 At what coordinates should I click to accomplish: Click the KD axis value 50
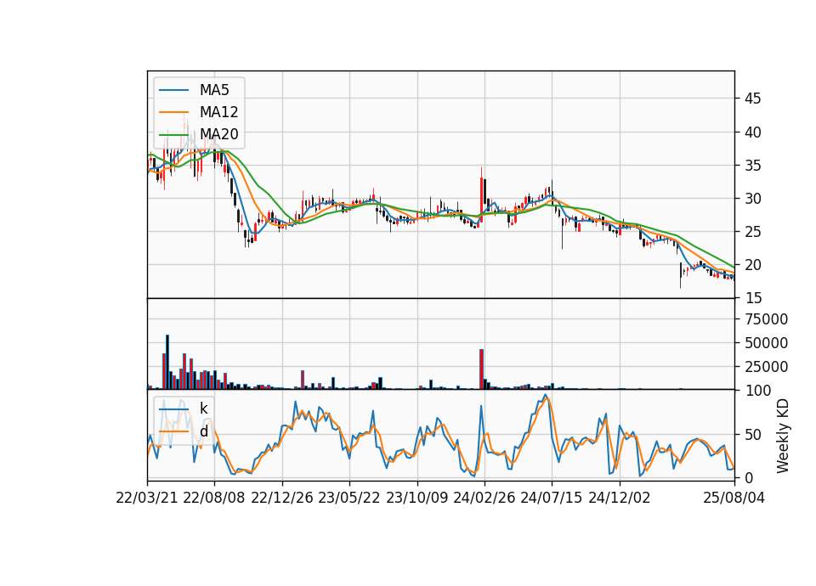click(753, 435)
